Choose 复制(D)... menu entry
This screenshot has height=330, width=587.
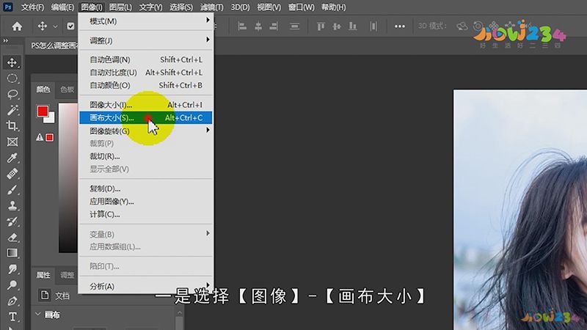146,188
